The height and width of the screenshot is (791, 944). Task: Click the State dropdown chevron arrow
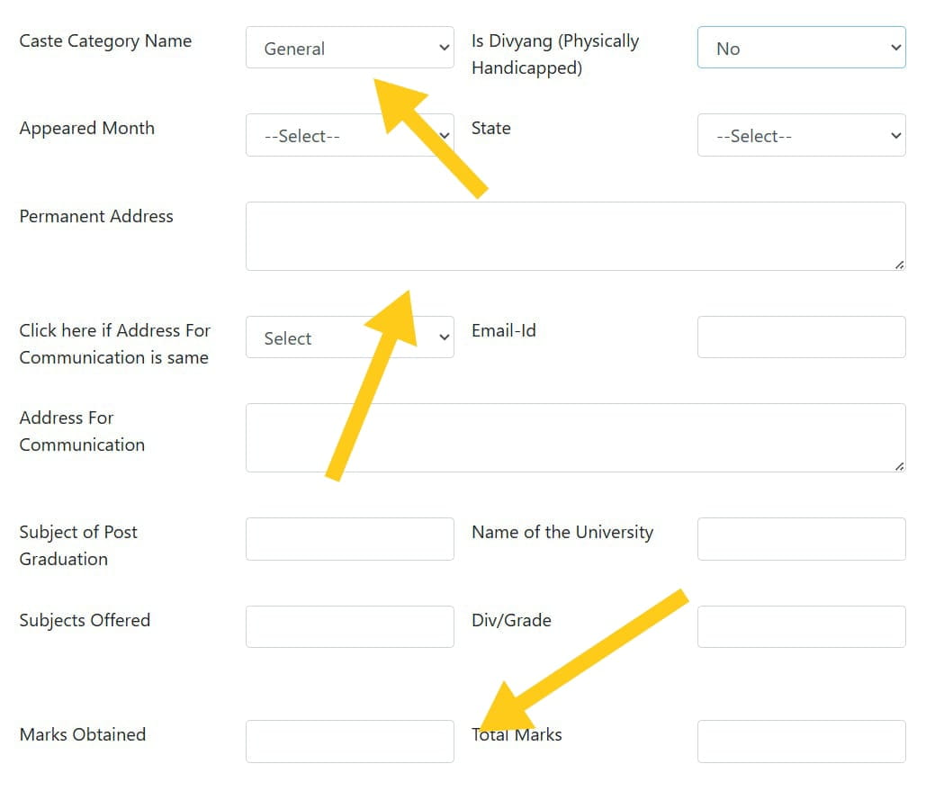click(895, 136)
